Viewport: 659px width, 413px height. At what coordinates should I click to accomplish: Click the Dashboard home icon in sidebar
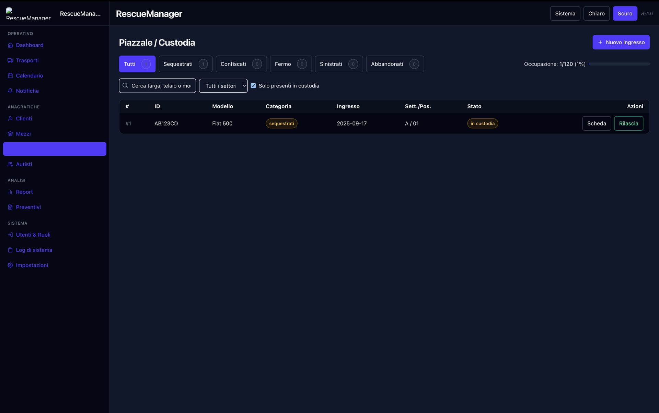(10, 45)
